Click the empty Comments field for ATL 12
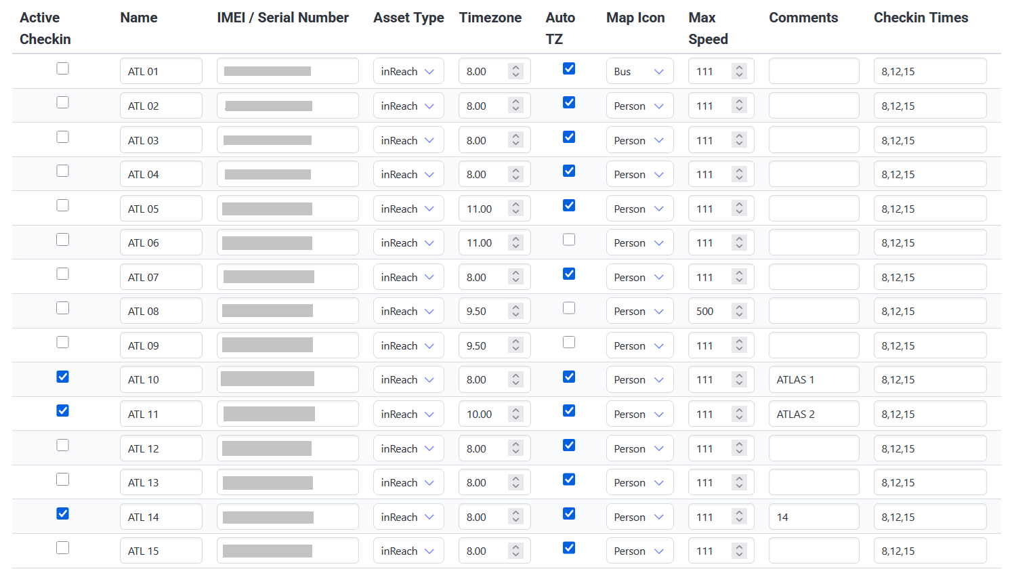Viewport: 1014px width, 569px height. coord(813,448)
